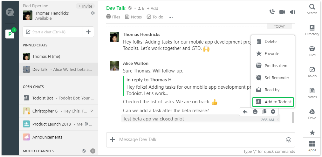Open Notes tab in Dev Talk header
The width and height of the screenshot is (322, 157).
coord(134,17)
